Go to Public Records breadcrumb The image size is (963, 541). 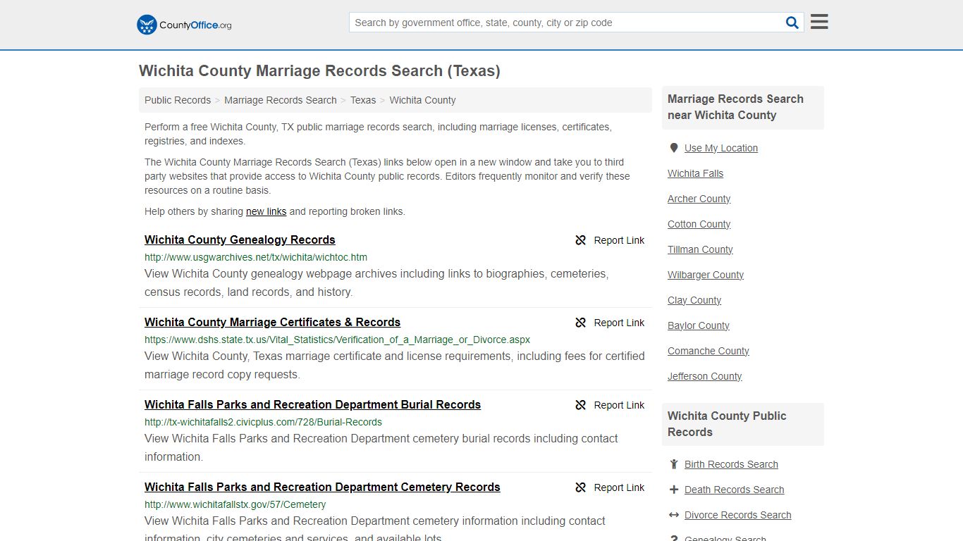178,100
